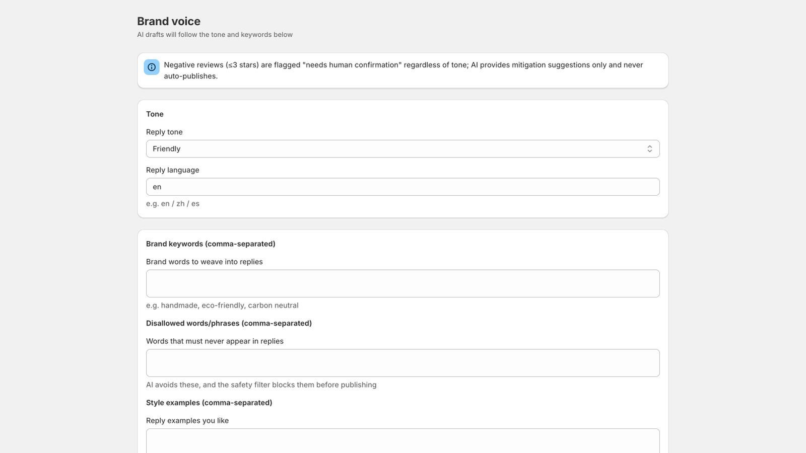Click the Disallowed words/phrases heading
Viewport: 806px width, 453px height.
[x=229, y=323]
